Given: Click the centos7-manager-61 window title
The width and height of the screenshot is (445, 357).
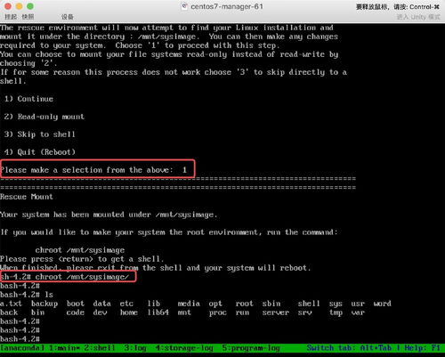Looking at the screenshot, I should click(x=227, y=6).
